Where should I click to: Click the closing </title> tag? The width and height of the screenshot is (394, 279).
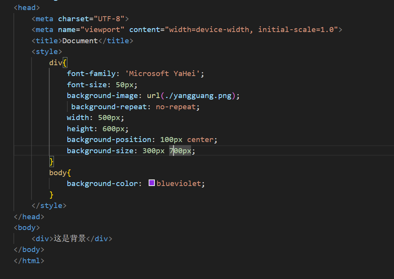[116, 41]
